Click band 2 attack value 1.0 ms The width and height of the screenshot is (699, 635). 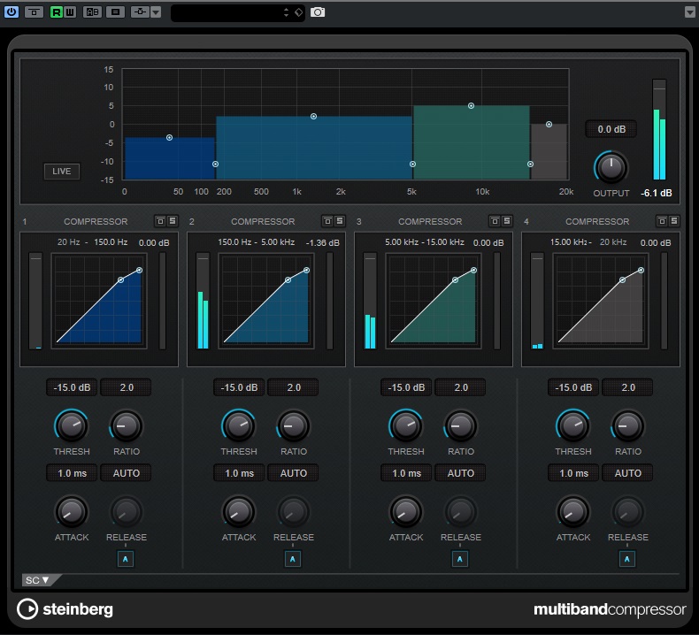point(239,473)
